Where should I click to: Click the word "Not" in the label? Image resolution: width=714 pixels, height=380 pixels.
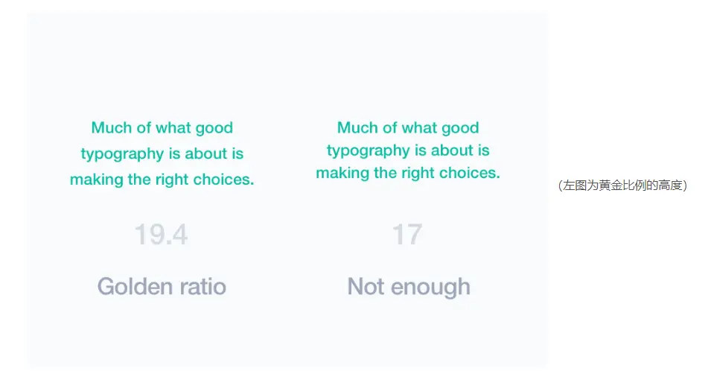(366, 286)
